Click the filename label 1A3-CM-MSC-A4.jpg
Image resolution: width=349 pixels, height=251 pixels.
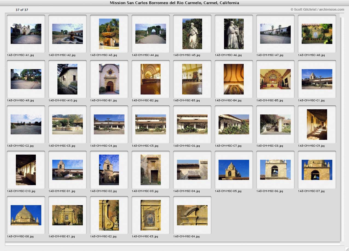coord(145,55)
